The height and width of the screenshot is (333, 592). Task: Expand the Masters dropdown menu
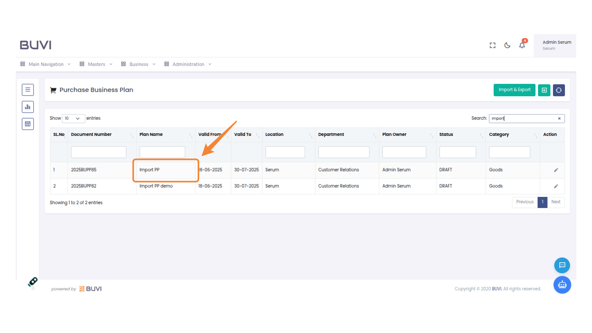[96, 64]
